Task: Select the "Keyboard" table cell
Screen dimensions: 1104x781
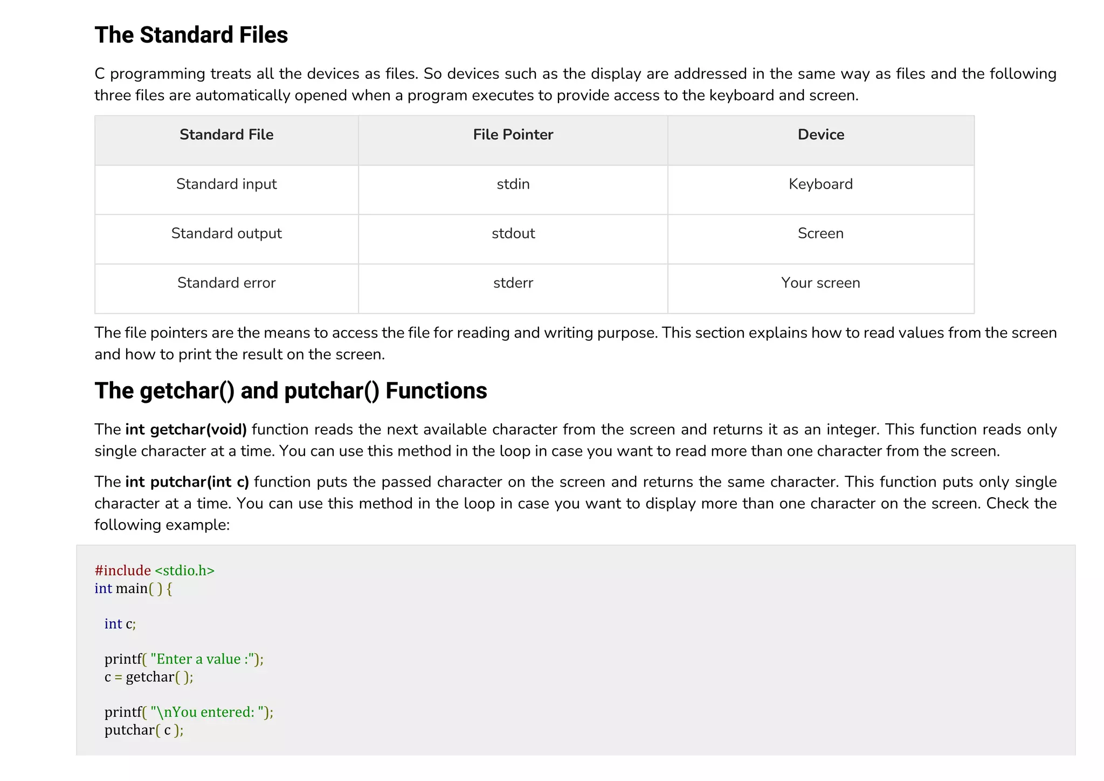Action: [x=820, y=190]
